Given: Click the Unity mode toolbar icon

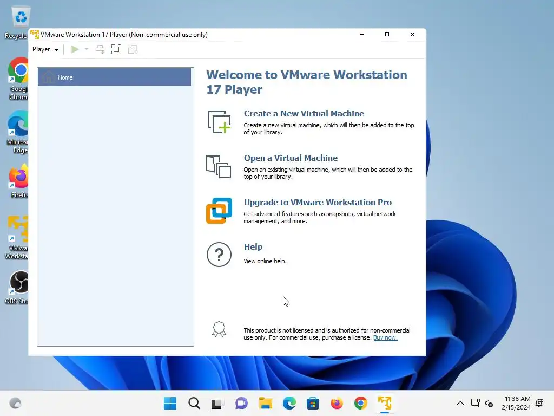Looking at the screenshot, I should 133,49.
